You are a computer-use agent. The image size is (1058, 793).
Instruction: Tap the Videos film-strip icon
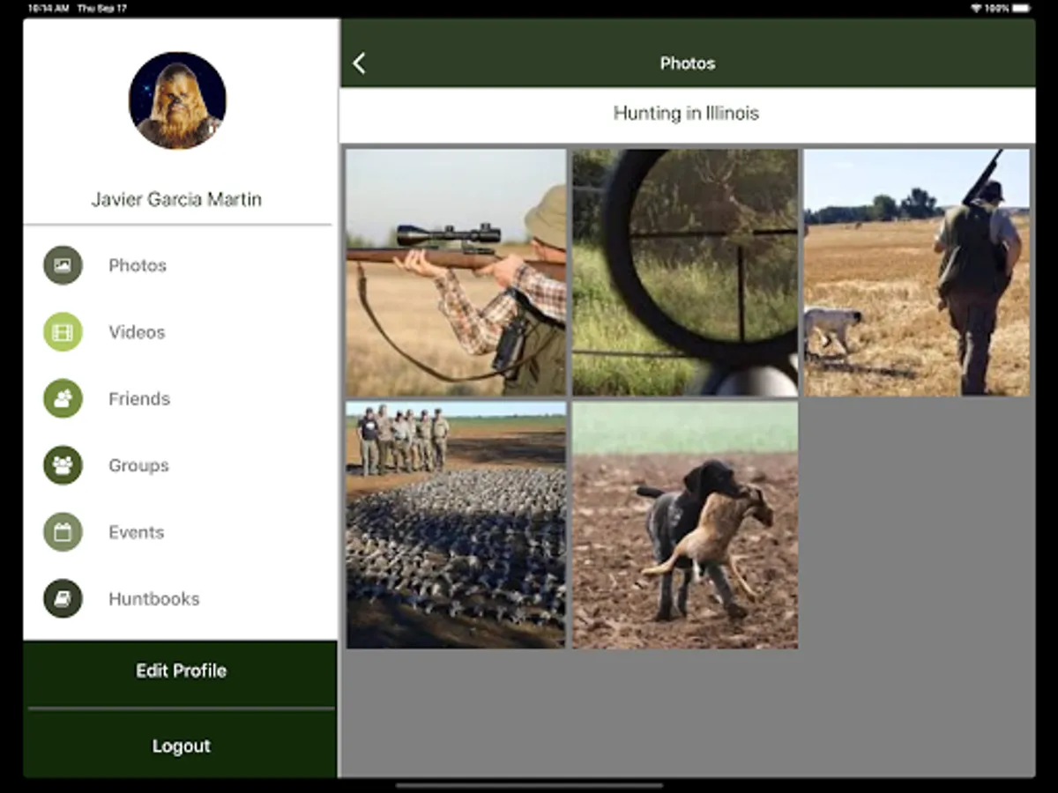[x=63, y=332]
